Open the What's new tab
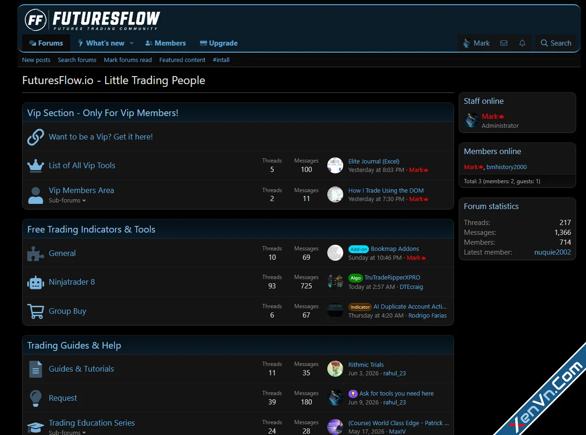The image size is (586, 435). (101, 43)
